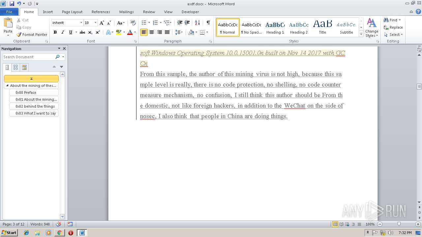This screenshot has width=422, height=237.
Task: Open the Find dropdown arrow
Action: 400,20
